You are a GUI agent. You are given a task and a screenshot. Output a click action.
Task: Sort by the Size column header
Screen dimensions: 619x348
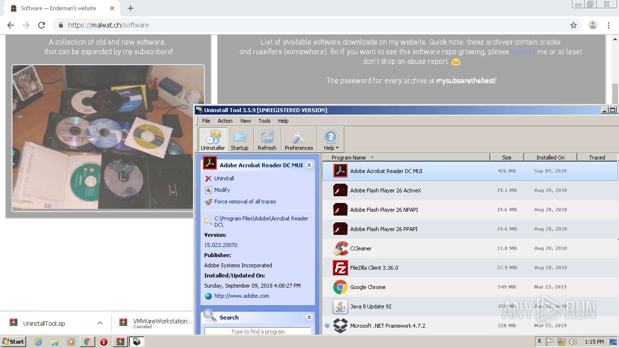coord(507,158)
